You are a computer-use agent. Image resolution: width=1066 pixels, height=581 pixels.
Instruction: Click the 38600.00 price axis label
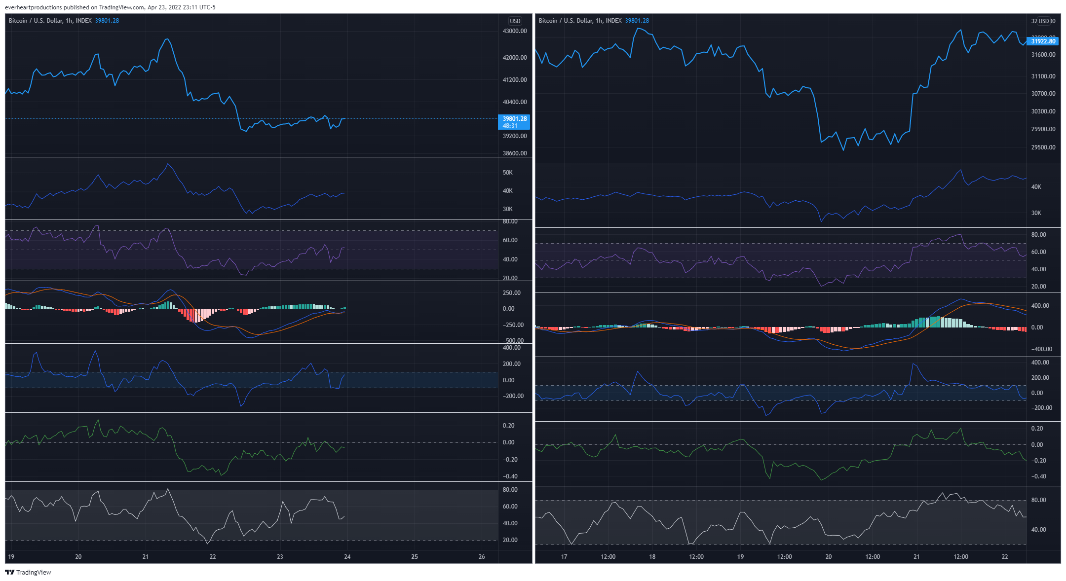(x=515, y=153)
